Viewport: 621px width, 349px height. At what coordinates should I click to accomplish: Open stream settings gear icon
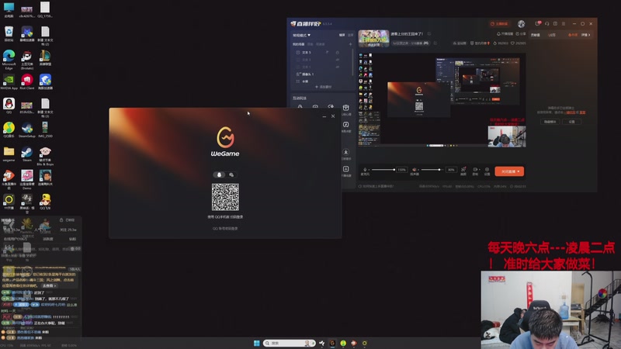(487, 171)
